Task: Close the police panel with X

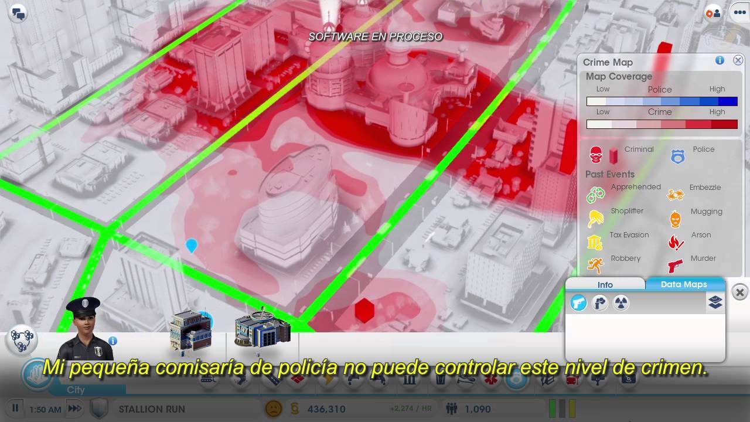Action: (739, 292)
